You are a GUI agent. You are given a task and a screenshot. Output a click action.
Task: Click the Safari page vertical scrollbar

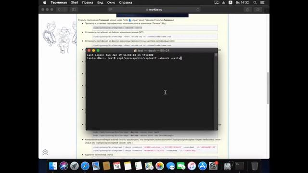pos(268,88)
